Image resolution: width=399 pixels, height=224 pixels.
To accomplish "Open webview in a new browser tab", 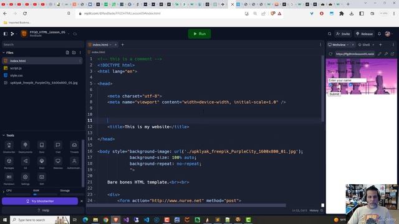I will 392,54.
